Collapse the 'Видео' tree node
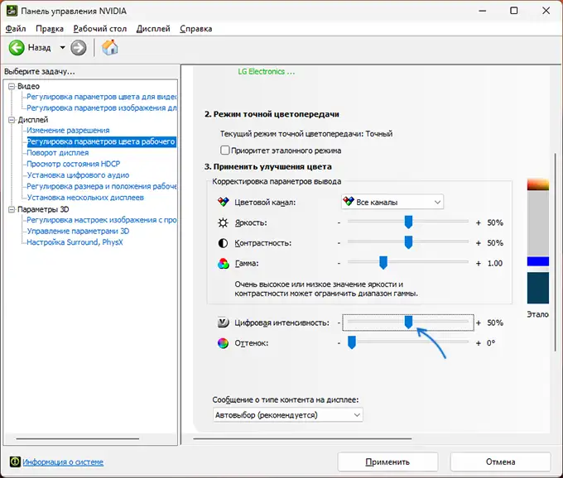 12,86
